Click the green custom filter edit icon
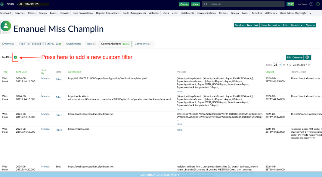The image size is (322, 177). 15,57
